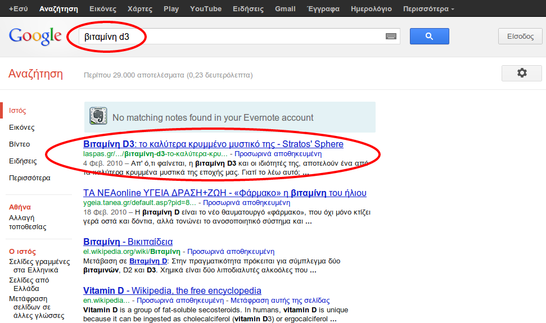Open Εικόνες in the top navigation bar
This screenshot has height=323, width=546.
point(103,8)
